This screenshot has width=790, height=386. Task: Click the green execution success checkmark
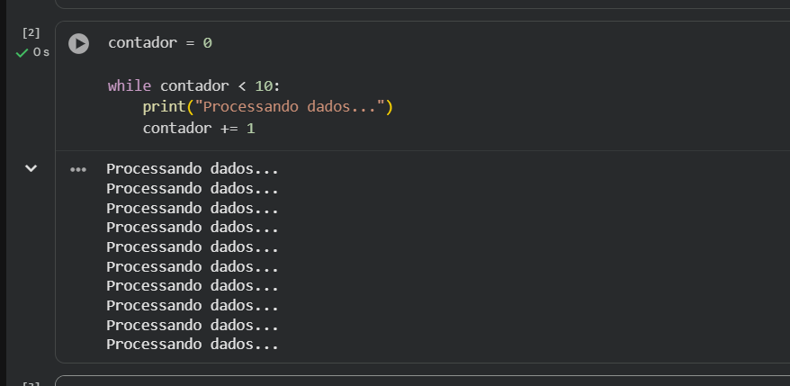22,53
